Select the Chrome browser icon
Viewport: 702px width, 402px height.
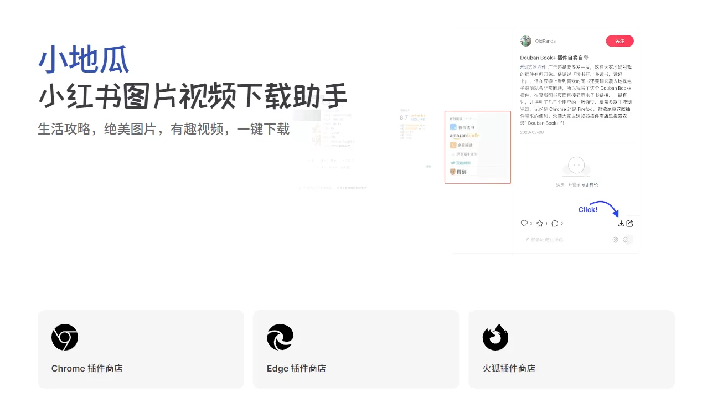pos(65,337)
